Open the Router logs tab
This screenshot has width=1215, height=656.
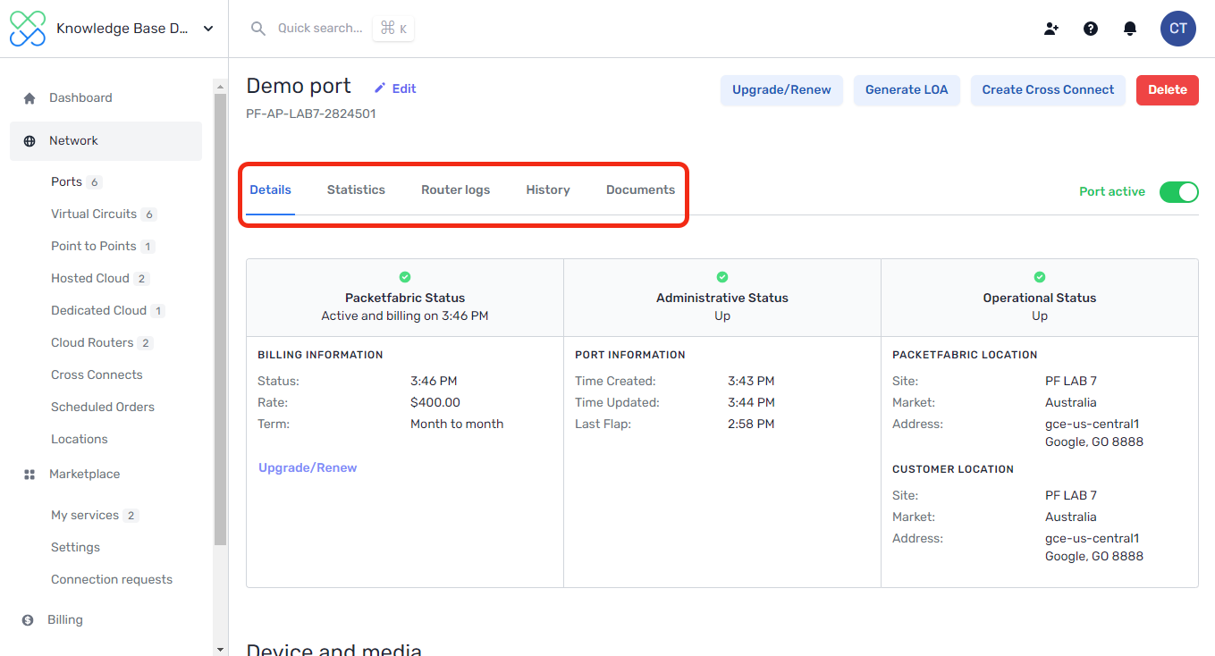coord(455,190)
